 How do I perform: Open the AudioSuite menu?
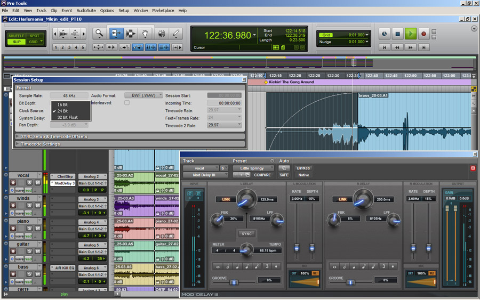[86, 10]
